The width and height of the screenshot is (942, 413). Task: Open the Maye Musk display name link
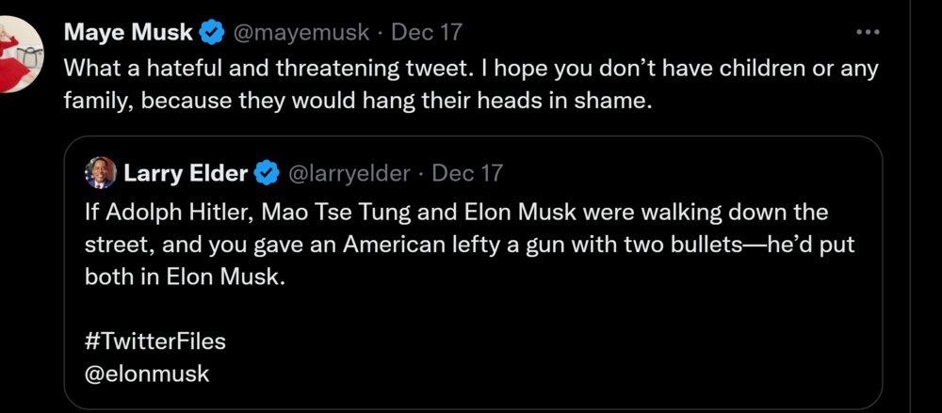pyautogui.click(x=128, y=33)
